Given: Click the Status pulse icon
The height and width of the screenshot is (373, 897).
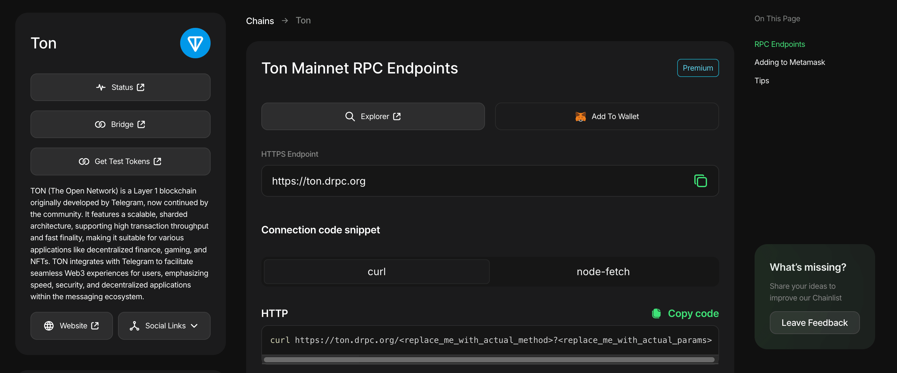Looking at the screenshot, I should click(x=101, y=87).
